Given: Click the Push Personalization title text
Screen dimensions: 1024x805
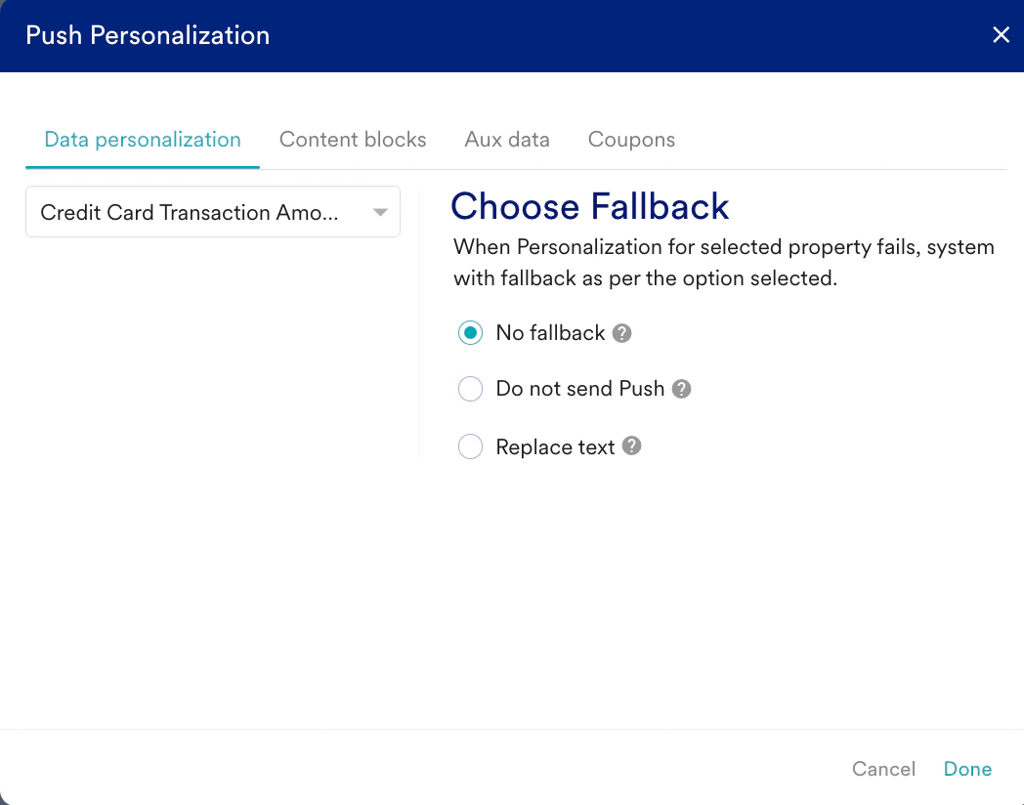Looking at the screenshot, I should point(148,35).
